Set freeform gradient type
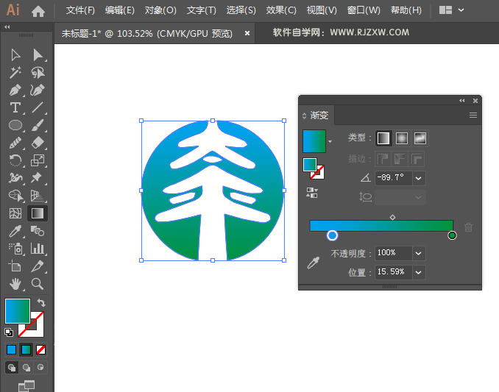The width and height of the screenshot is (499, 392). 420,138
